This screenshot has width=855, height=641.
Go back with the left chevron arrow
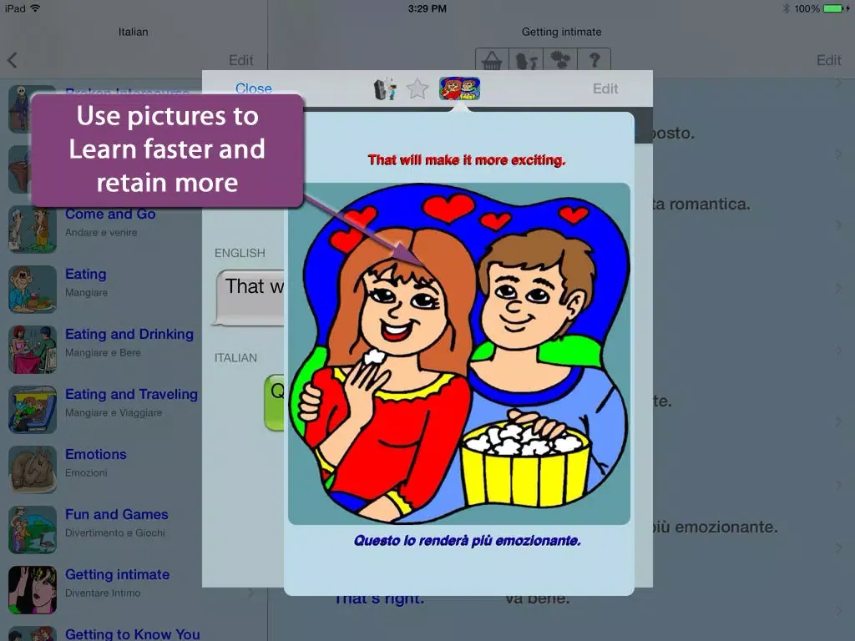(x=13, y=60)
